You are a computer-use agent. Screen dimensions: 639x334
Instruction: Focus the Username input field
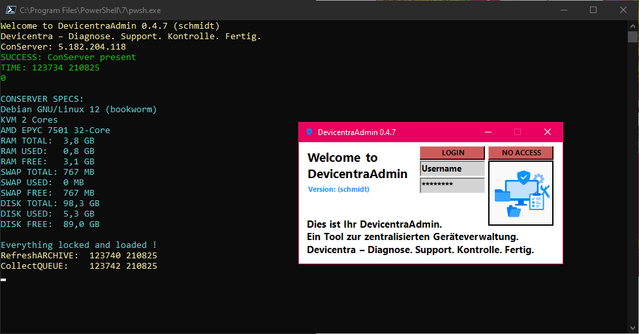click(x=452, y=169)
